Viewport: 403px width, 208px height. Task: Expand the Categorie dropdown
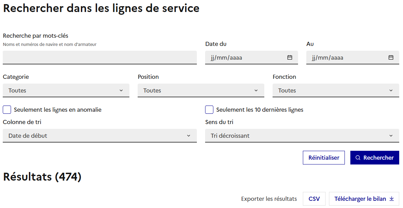coord(66,90)
